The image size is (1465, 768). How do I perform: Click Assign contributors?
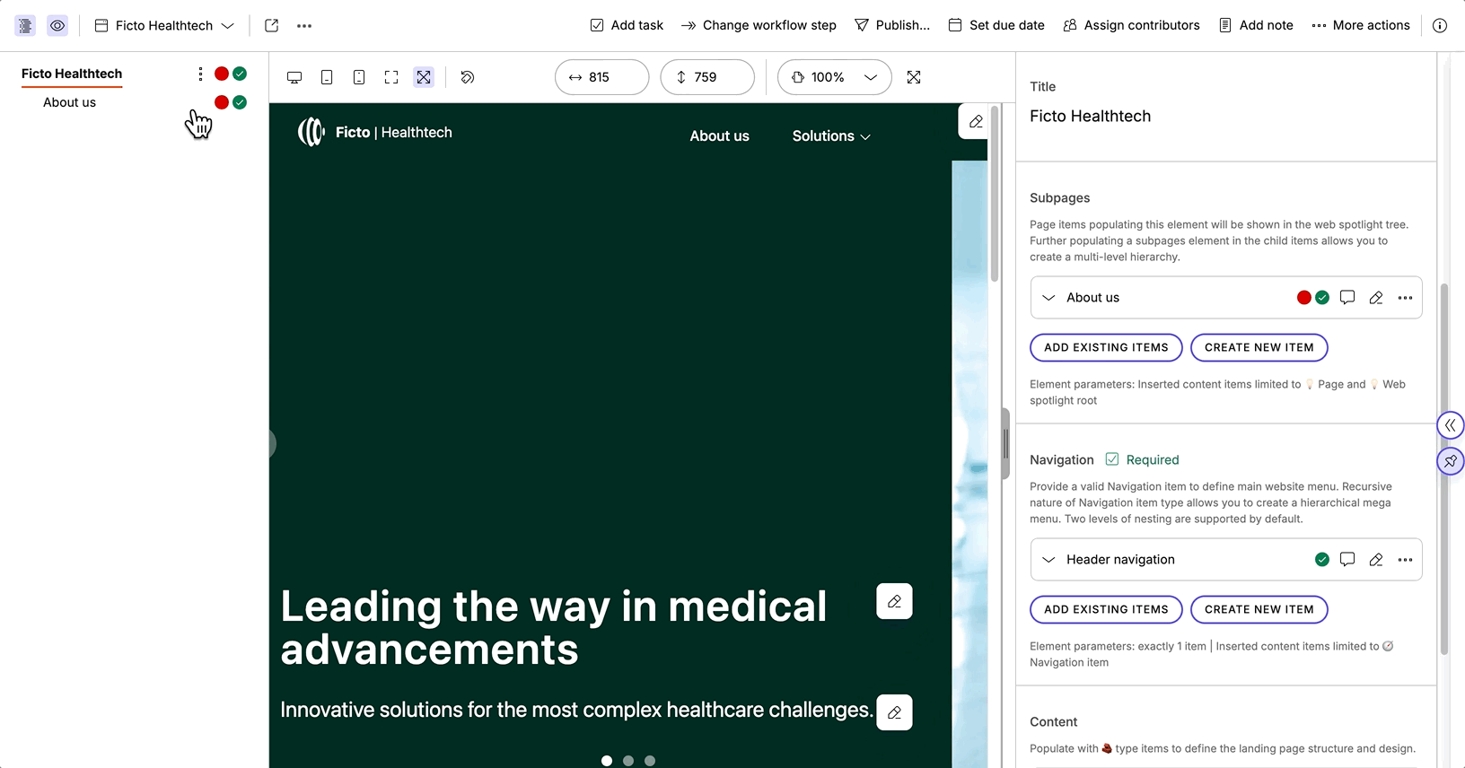(1131, 25)
